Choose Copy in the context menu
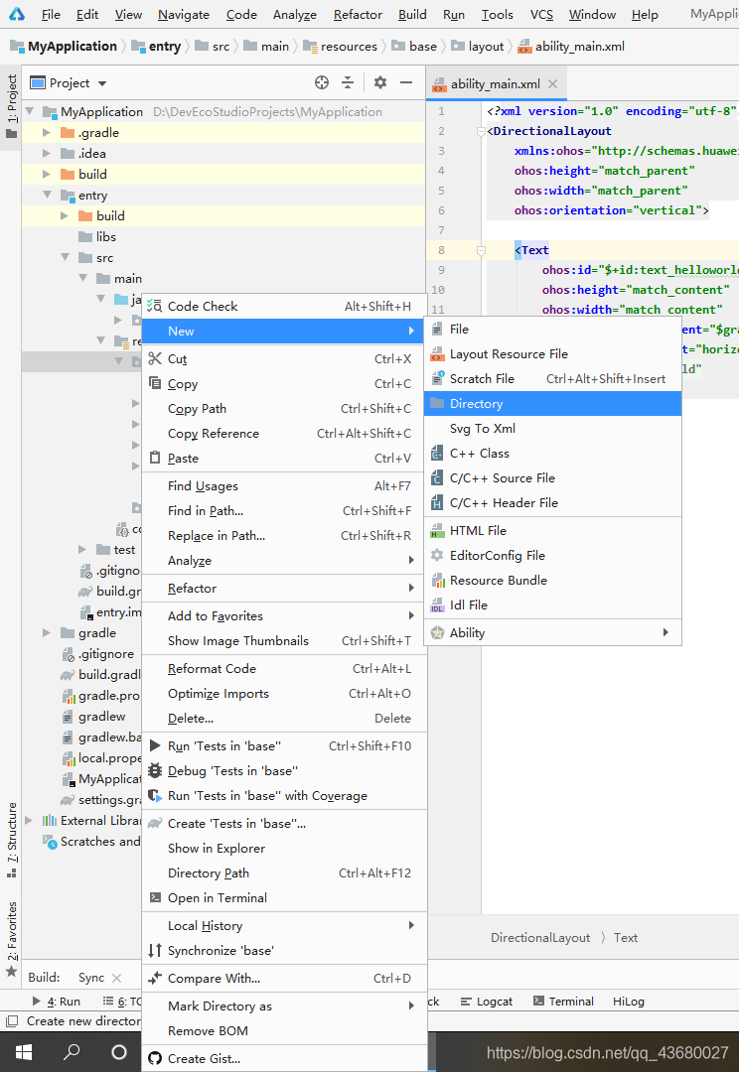 (285, 383)
